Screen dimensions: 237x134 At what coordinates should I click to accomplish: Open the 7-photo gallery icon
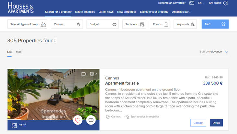coord(92,74)
